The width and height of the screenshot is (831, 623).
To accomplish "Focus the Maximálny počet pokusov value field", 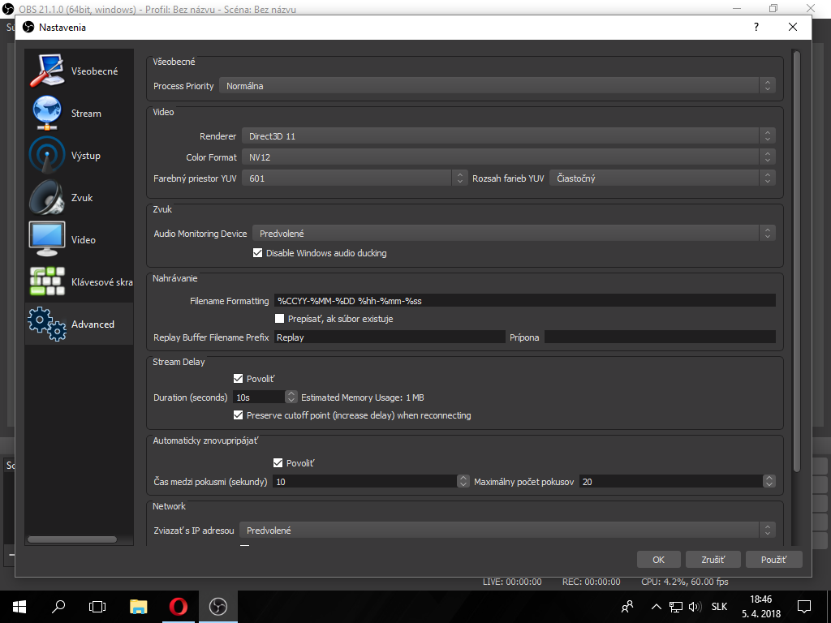I will tap(671, 481).
